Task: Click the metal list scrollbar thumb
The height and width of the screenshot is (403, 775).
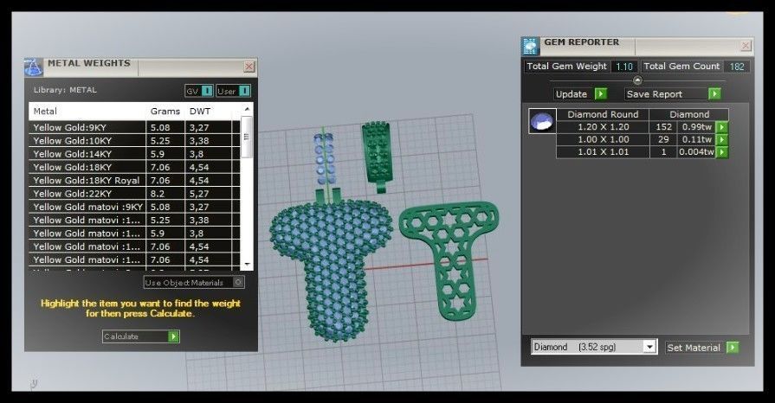Action: tap(247, 138)
